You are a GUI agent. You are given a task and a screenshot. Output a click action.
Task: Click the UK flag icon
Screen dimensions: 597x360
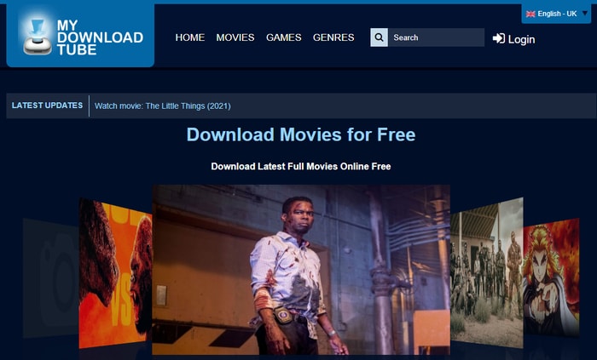point(530,14)
